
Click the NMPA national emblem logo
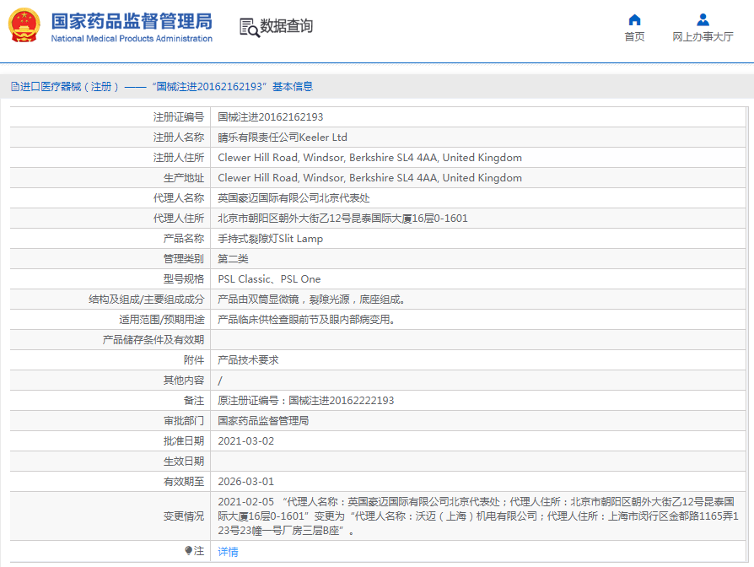tap(24, 26)
